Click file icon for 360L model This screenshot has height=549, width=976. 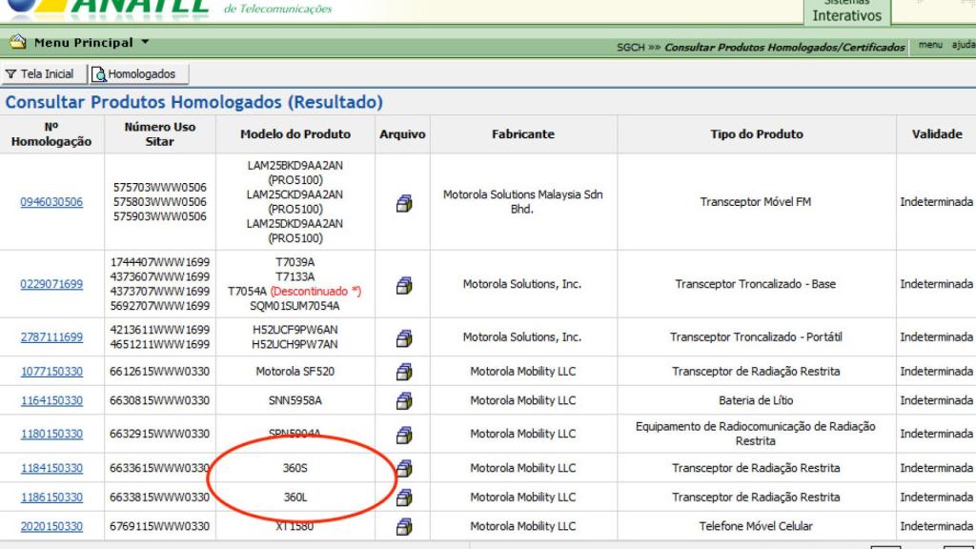coord(403,498)
